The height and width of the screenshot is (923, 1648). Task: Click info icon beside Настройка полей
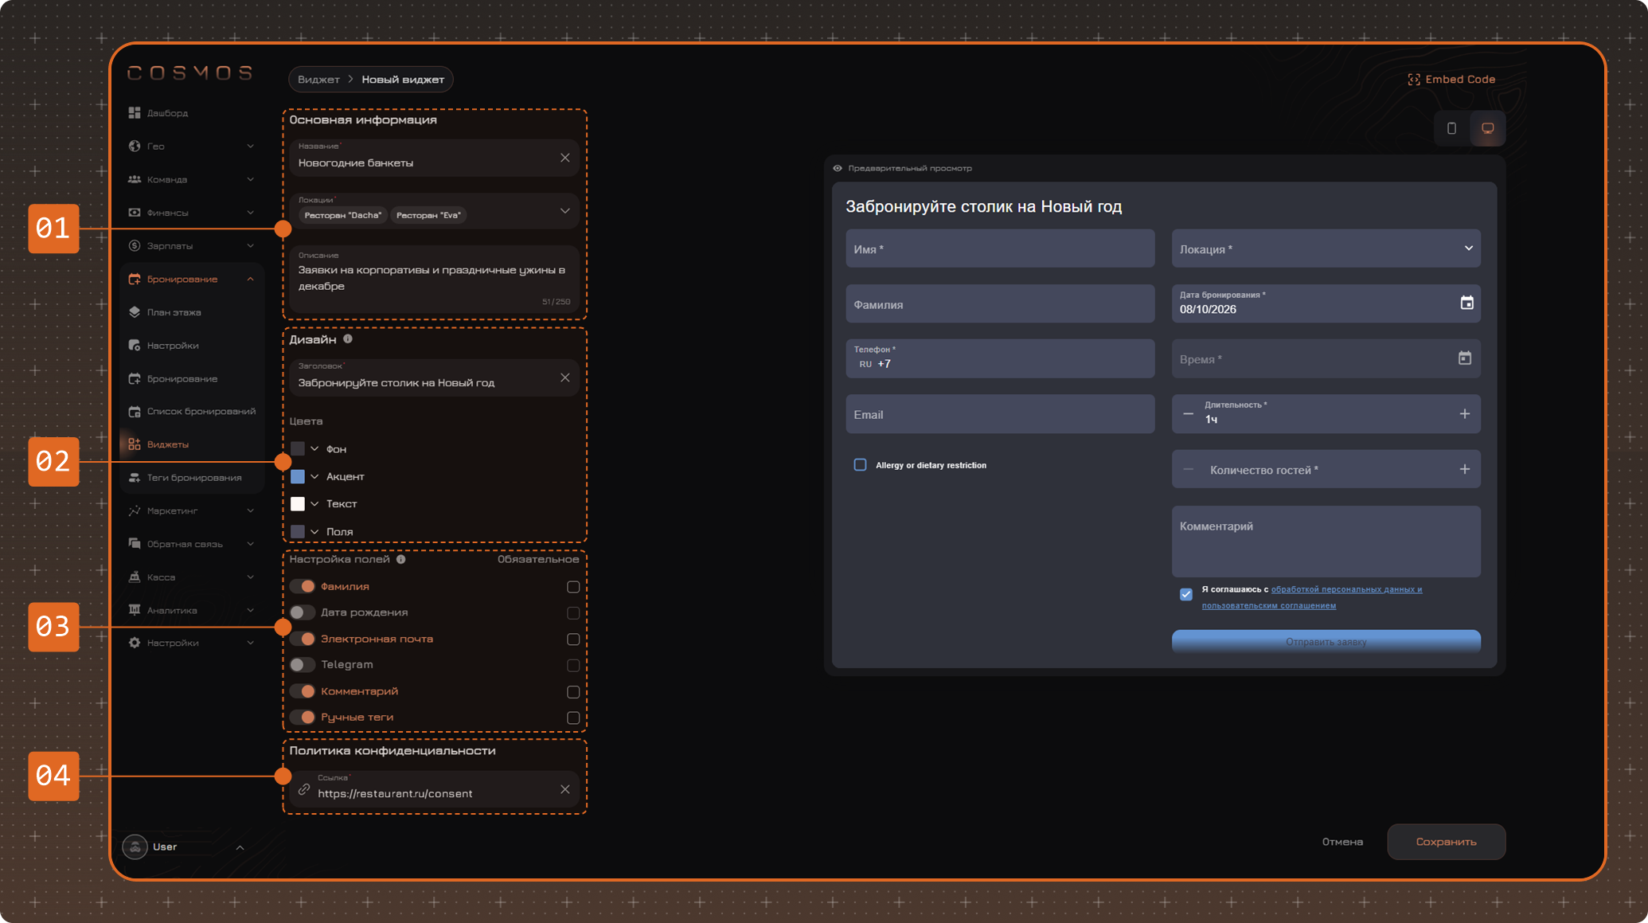coord(401,559)
